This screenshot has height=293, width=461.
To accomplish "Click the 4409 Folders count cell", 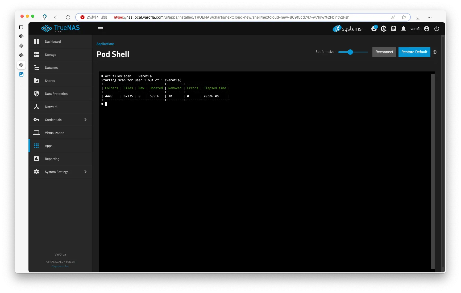I will pos(109,96).
